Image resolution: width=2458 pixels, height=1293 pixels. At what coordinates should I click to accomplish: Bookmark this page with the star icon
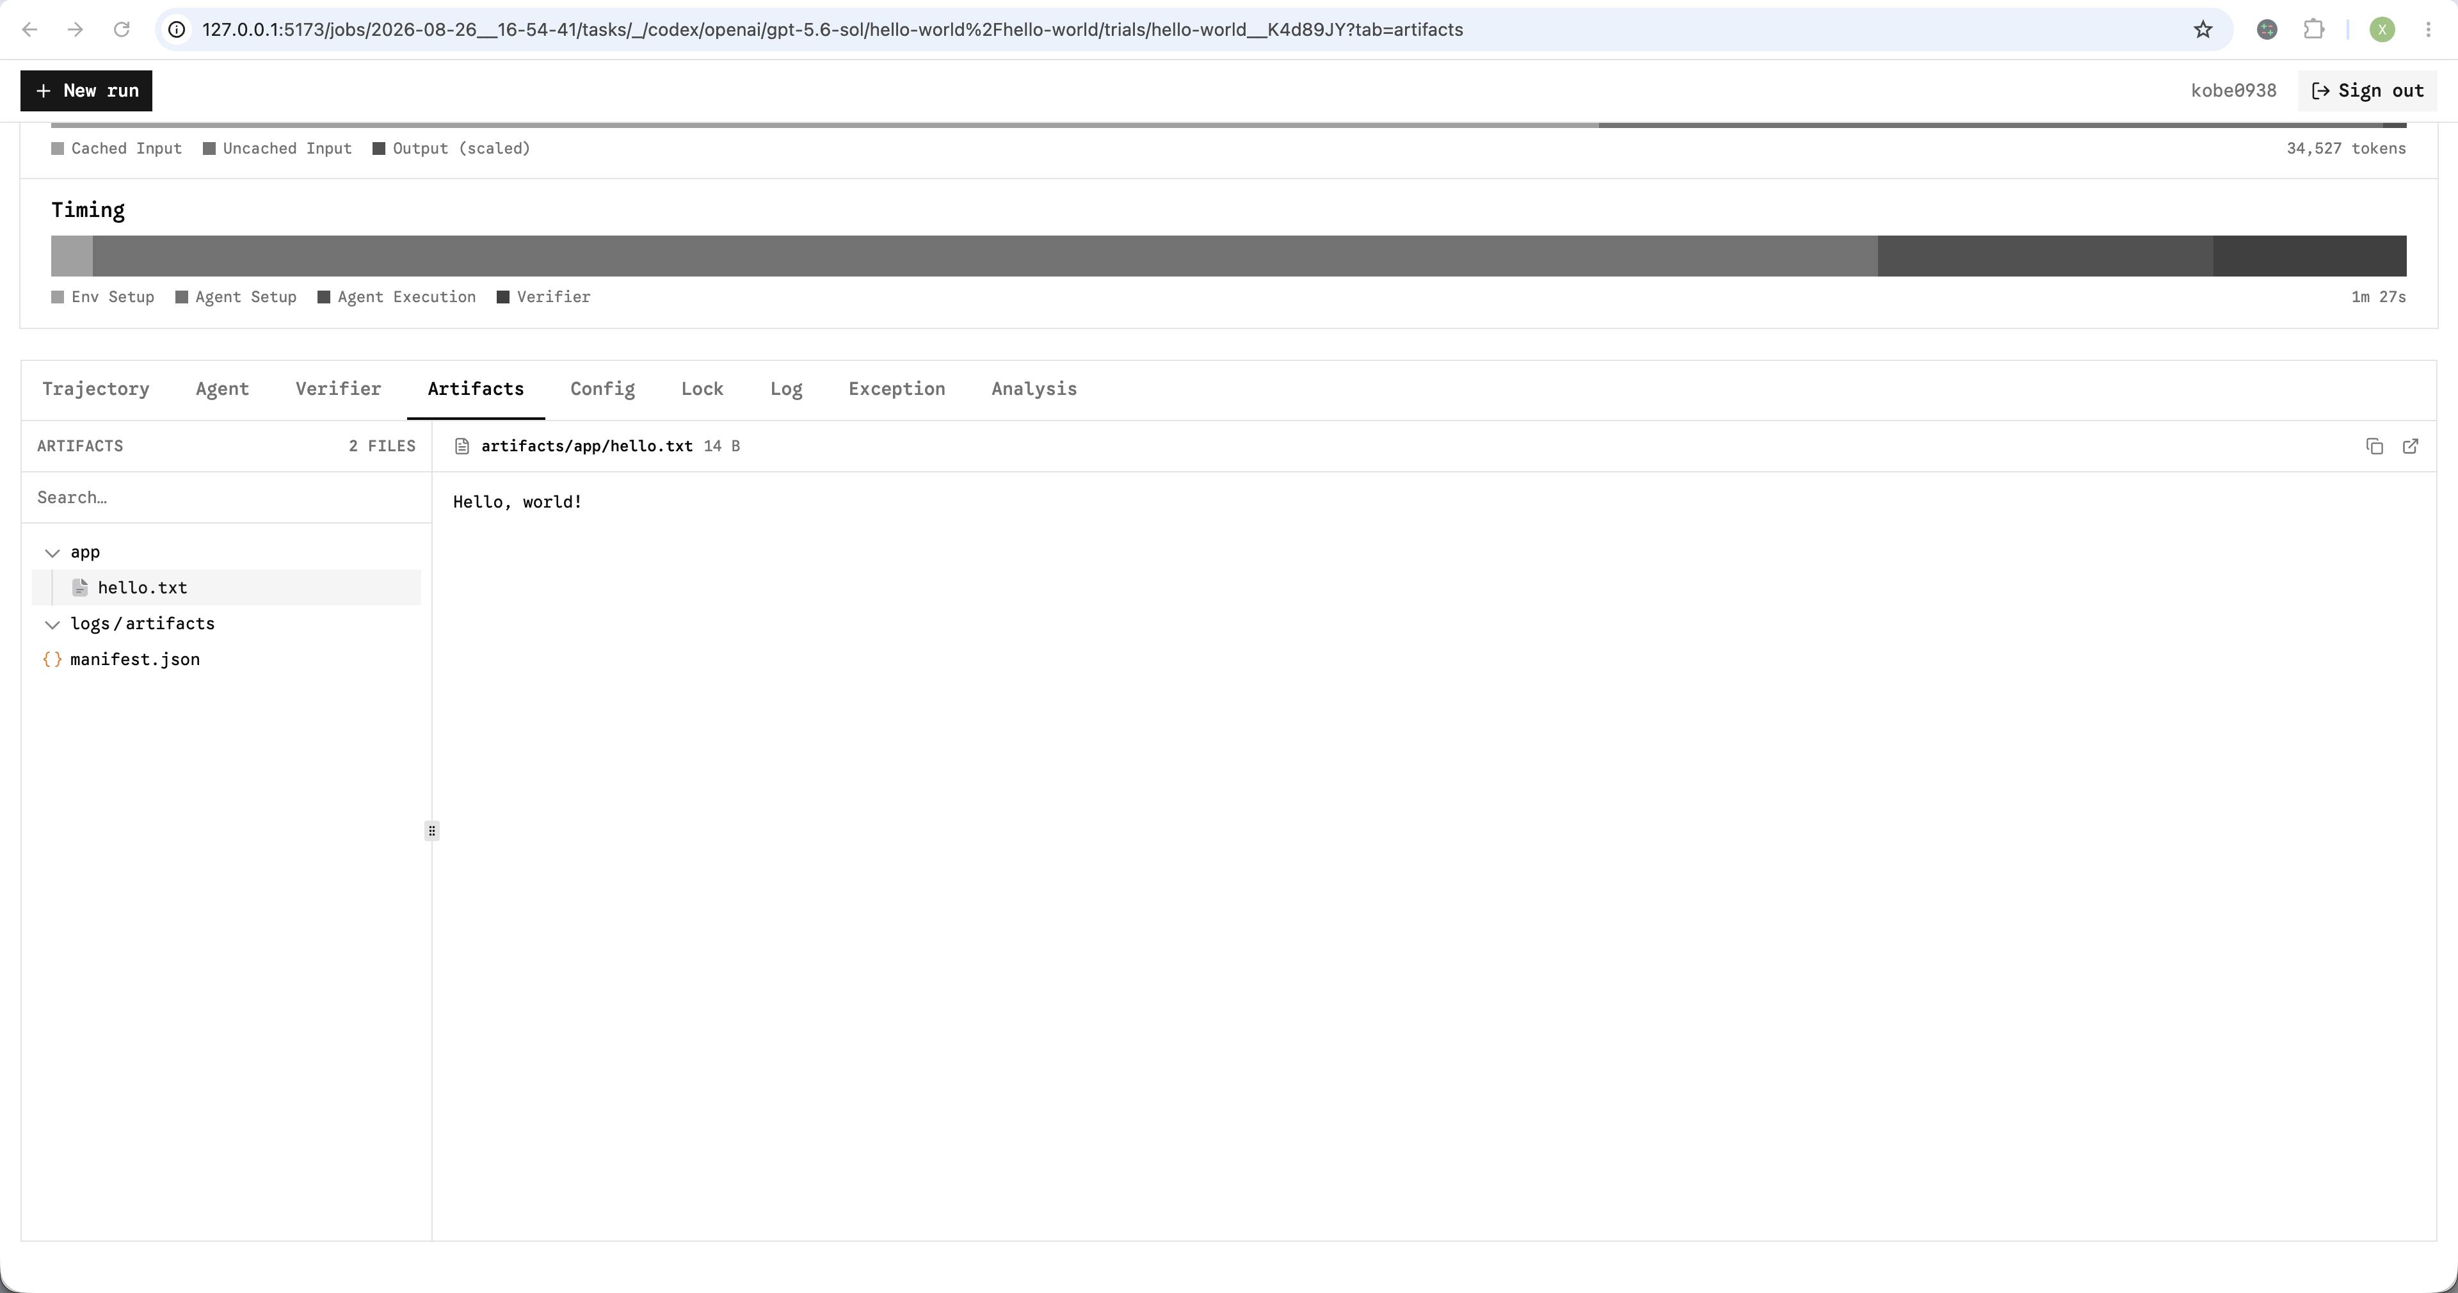pyautogui.click(x=2202, y=29)
